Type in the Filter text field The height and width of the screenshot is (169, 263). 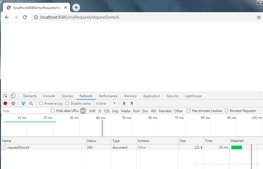[25, 111]
